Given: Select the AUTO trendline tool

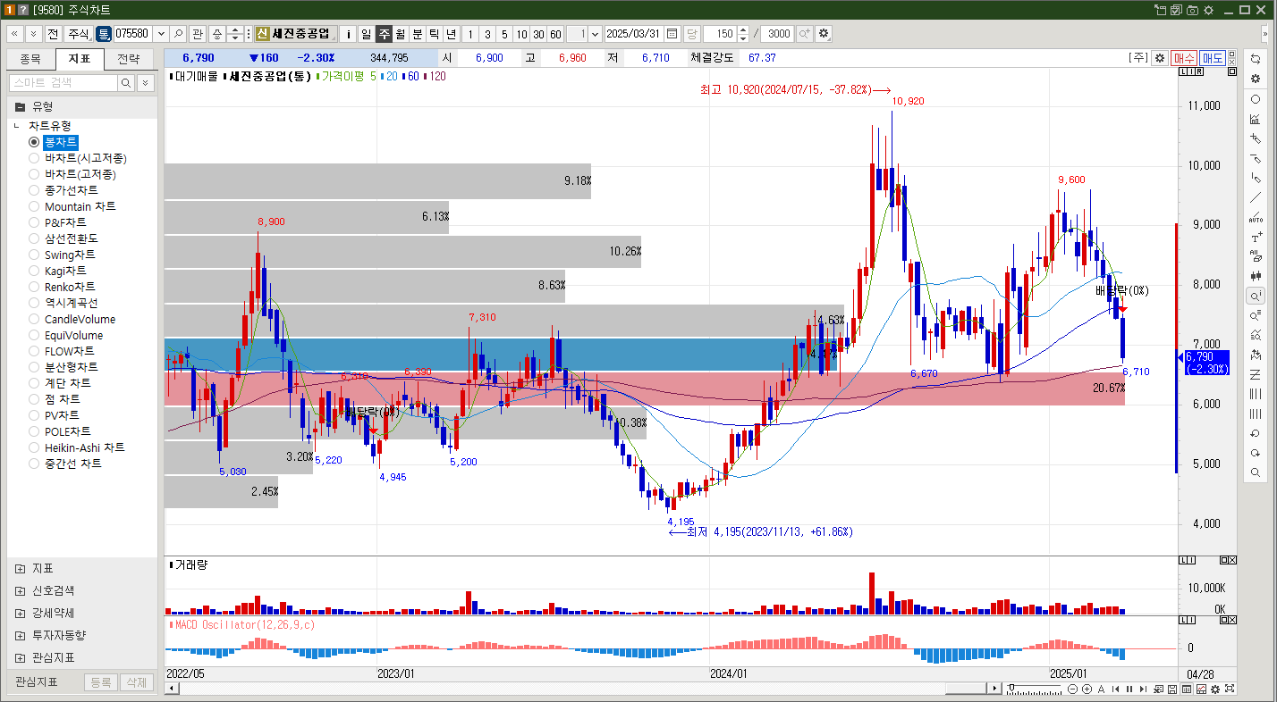Looking at the screenshot, I should click(1256, 217).
